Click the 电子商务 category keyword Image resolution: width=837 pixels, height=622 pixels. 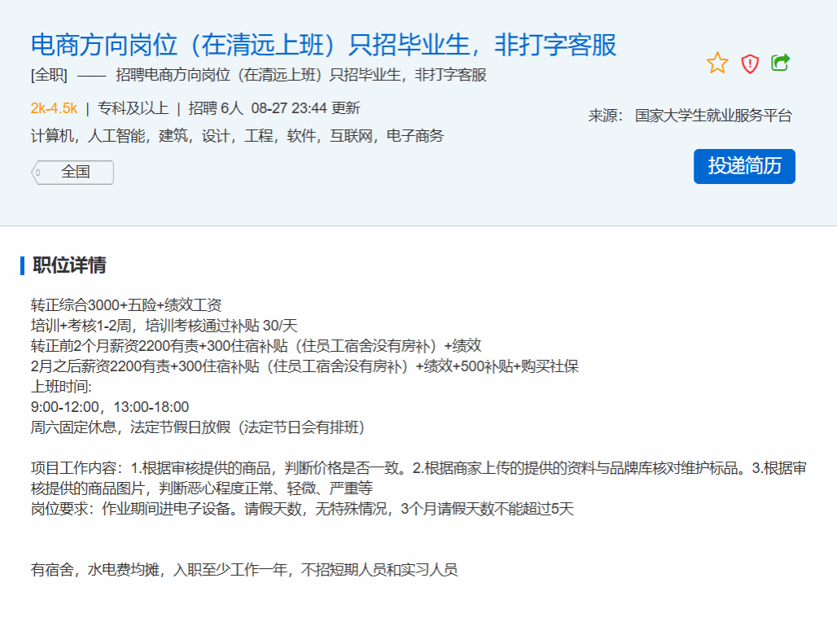tap(414, 136)
